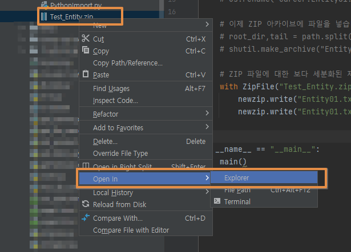Viewport: 351px width, 252px height.
Task: Choose Copy from the context menu
Action: (146, 51)
